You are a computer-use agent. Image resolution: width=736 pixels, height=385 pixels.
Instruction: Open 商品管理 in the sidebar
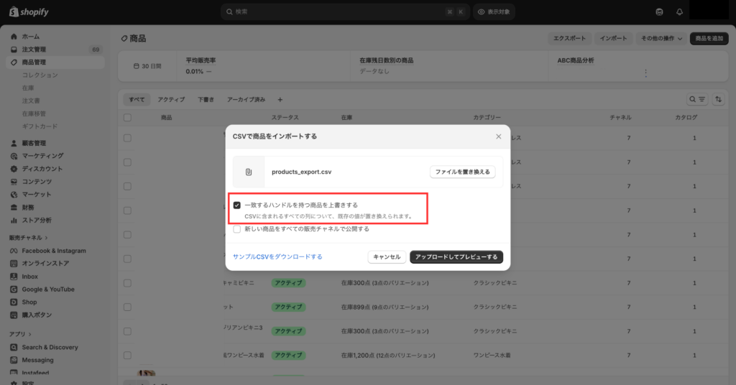[55, 62]
